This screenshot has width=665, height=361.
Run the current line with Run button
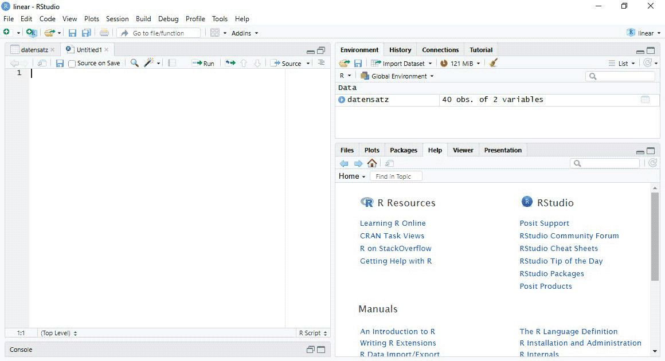pos(203,63)
